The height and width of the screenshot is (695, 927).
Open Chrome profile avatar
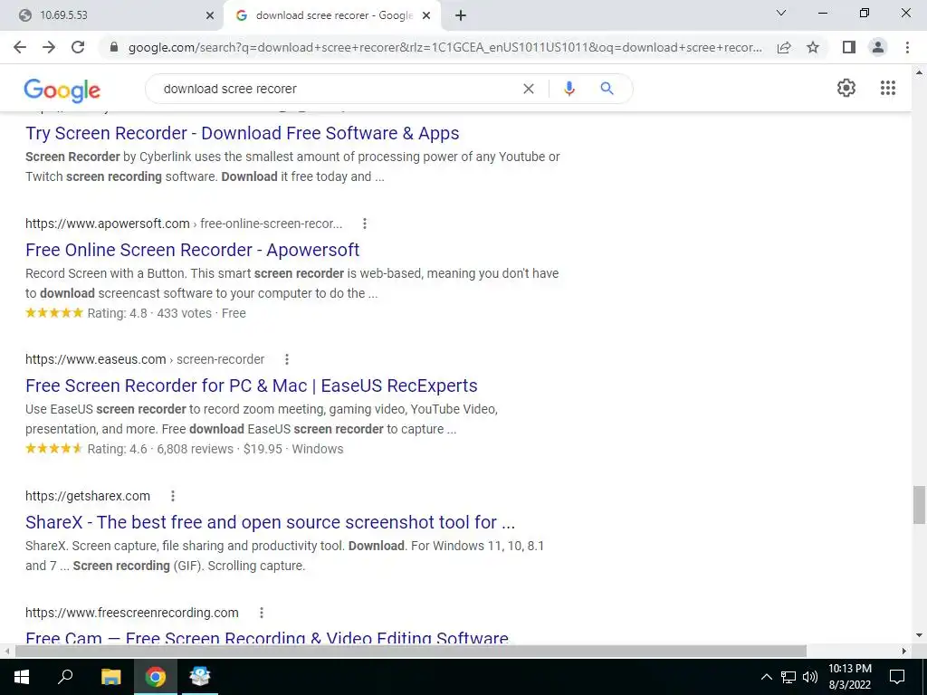click(878, 47)
